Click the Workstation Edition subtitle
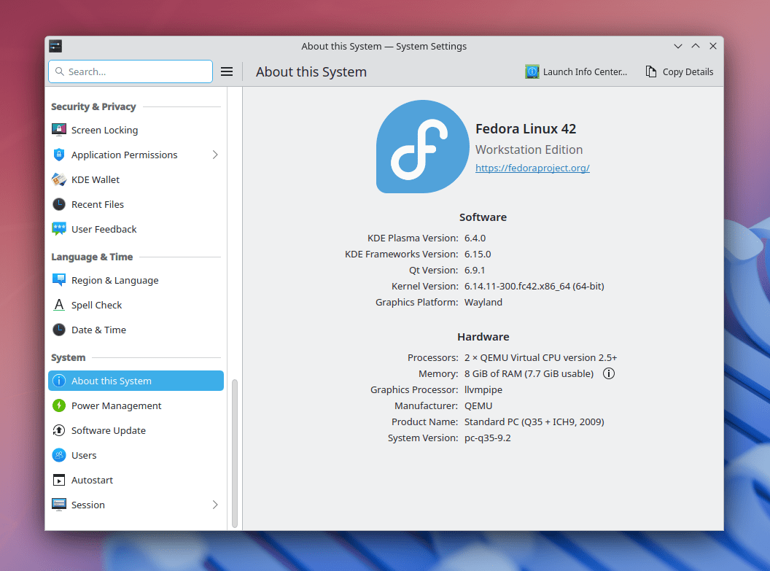Viewport: 770px width, 571px height. [529, 149]
